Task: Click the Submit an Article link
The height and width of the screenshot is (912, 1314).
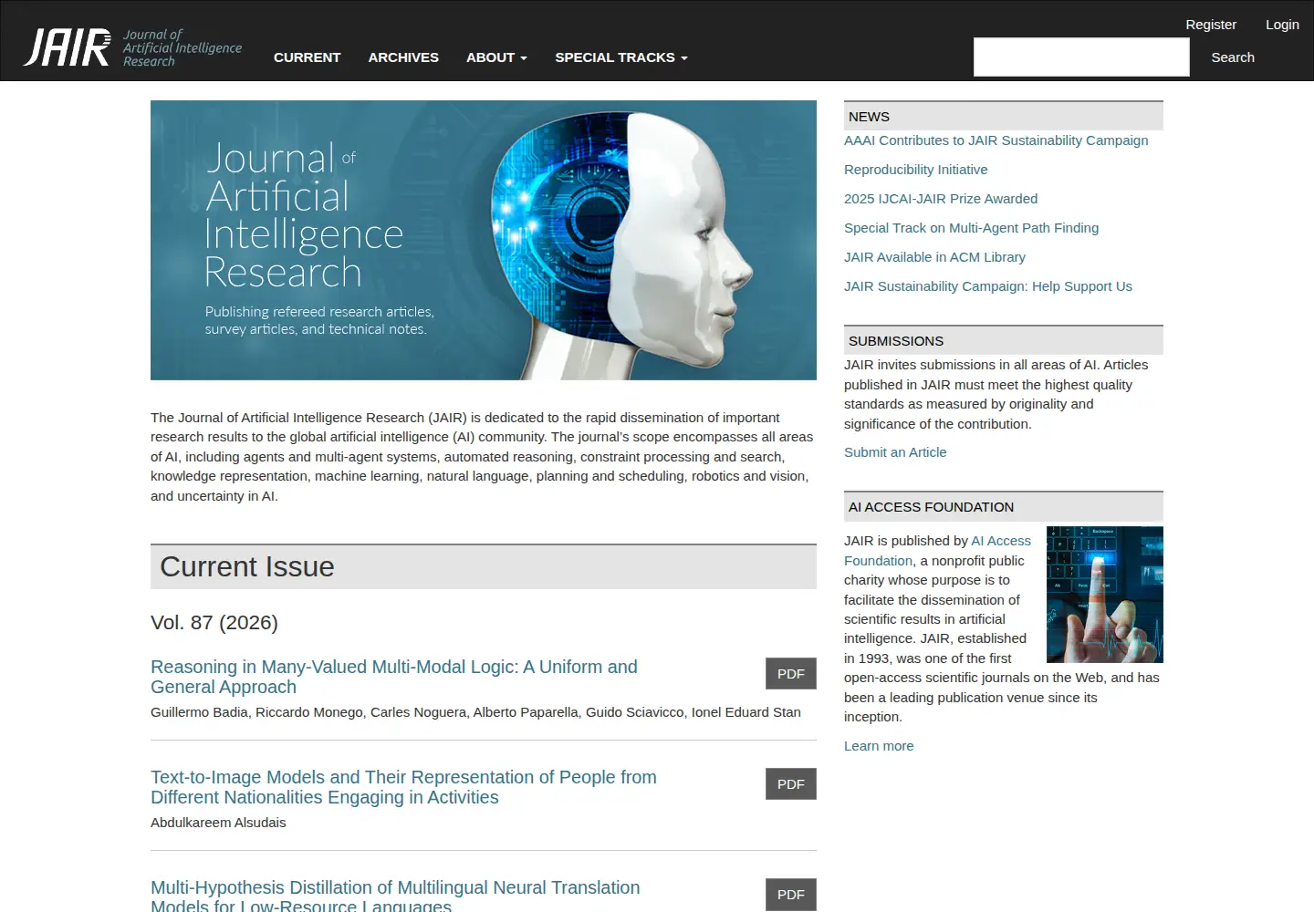Action: click(895, 452)
